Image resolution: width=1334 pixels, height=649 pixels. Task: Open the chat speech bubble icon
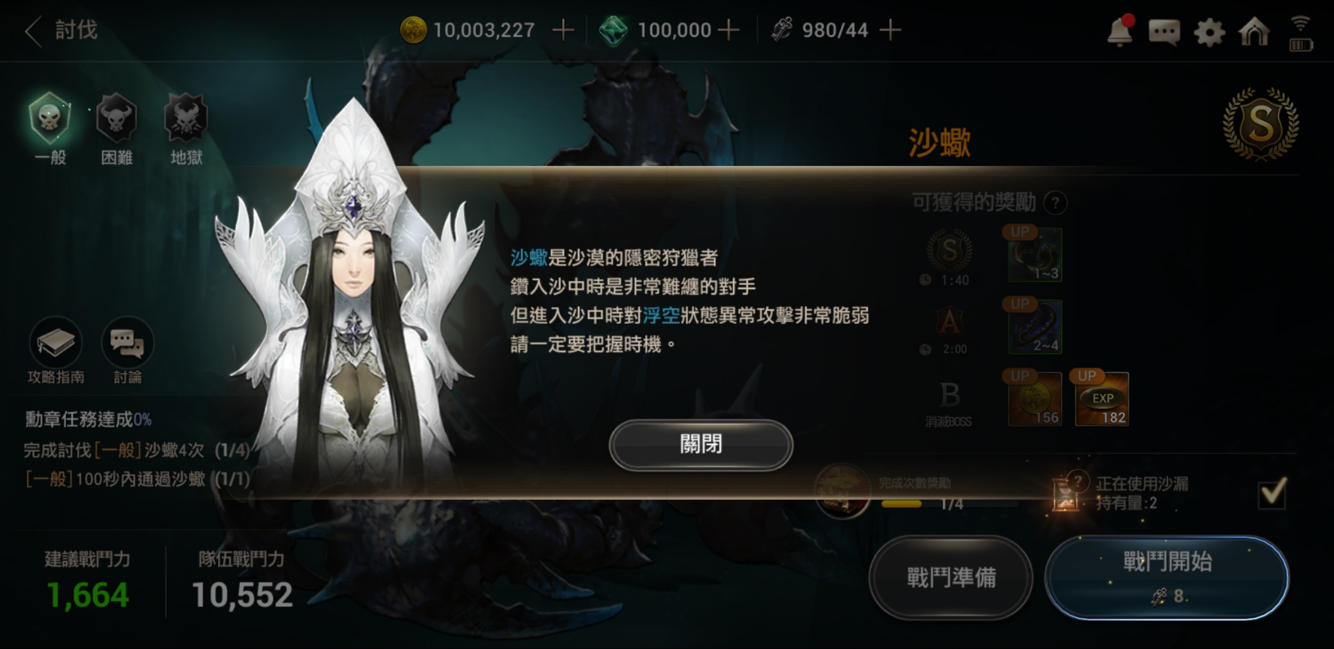tap(1164, 32)
